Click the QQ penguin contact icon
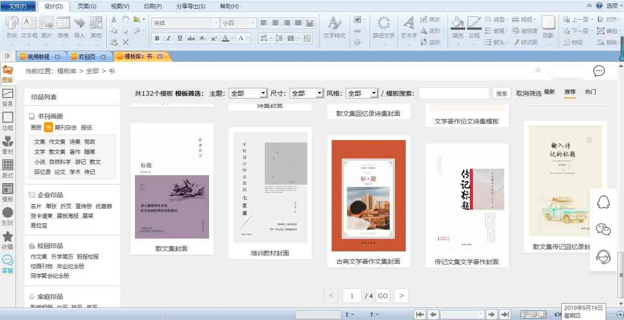This screenshot has height=320, width=624. pyautogui.click(x=603, y=202)
